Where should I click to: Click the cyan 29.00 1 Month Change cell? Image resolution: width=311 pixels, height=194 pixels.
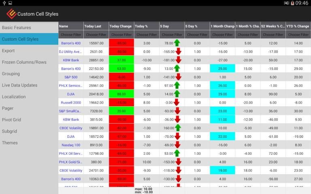[x=222, y=94]
